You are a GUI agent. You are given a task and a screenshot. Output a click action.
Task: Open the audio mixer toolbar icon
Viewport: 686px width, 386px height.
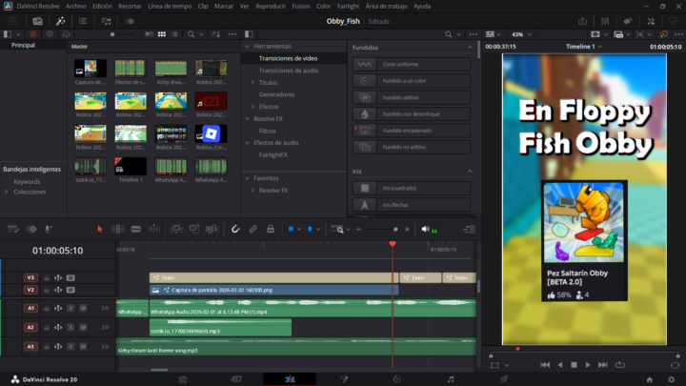pos(605,21)
